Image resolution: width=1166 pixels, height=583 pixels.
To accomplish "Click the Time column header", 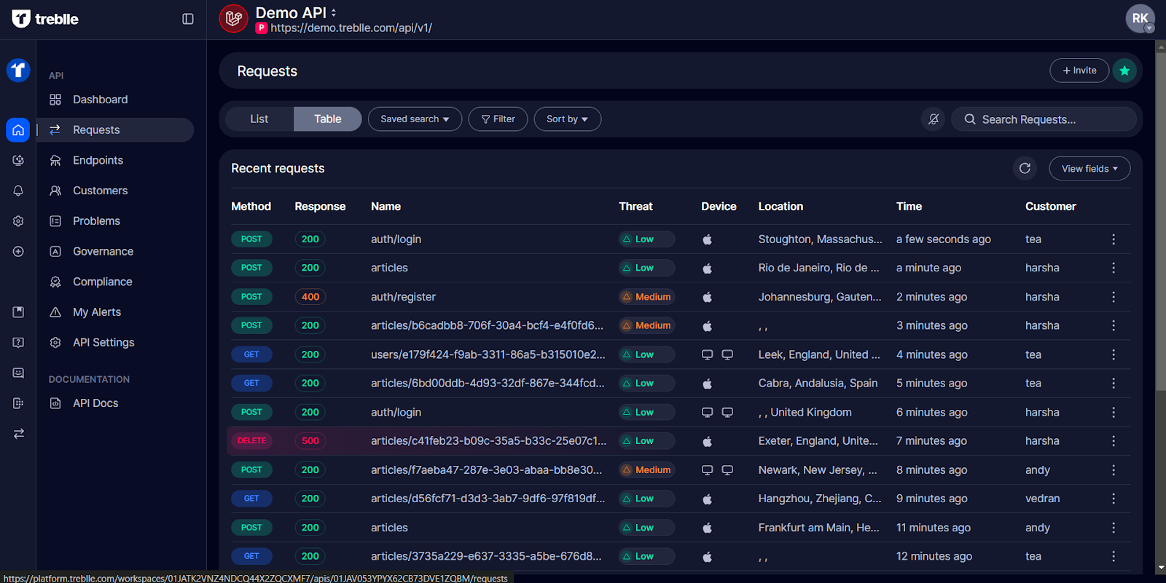I will click(x=909, y=207).
